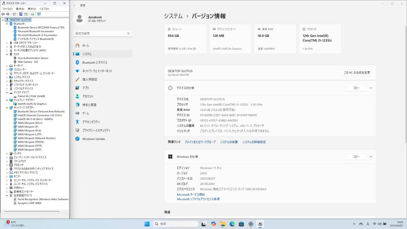407x229 pixels.
Task: Open the グラフィックス カード card showing 128 MB
Action: click(x=230, y=39)
